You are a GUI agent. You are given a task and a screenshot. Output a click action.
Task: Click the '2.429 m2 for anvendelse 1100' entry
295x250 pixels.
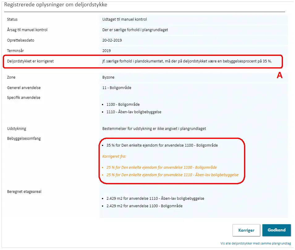(144, 206)
